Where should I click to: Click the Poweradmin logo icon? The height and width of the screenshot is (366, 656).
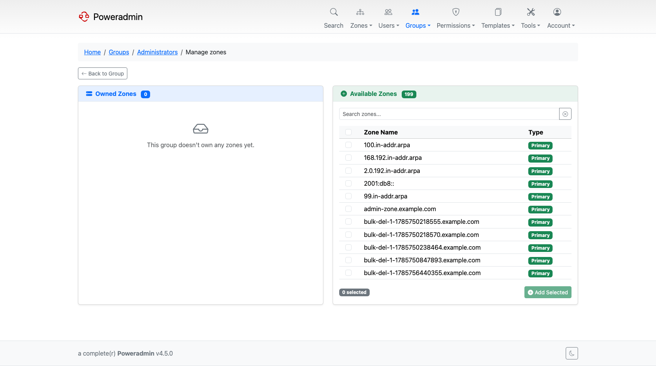[x=84, y=17]
